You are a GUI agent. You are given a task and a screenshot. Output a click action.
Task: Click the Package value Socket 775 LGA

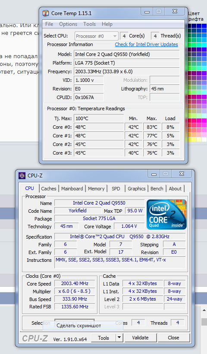point(100,218)
